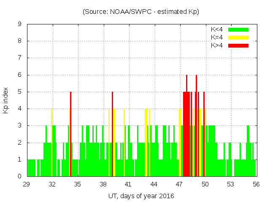Select the K=4 legend text label
270x202 pixels.
coord(217,37)
